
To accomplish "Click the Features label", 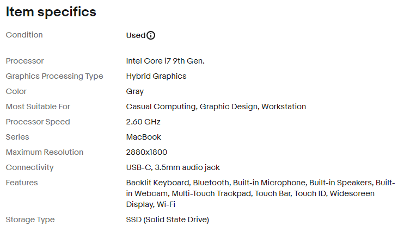I will [22, 183].
